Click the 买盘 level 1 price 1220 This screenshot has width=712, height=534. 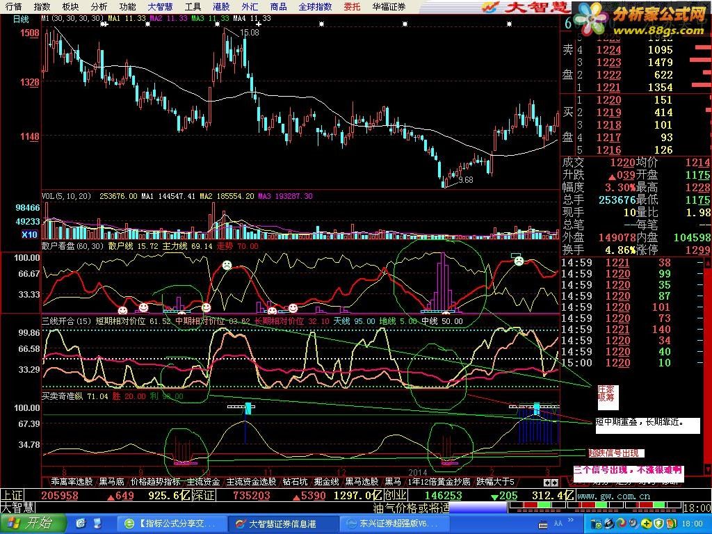[x=608, y=100]
